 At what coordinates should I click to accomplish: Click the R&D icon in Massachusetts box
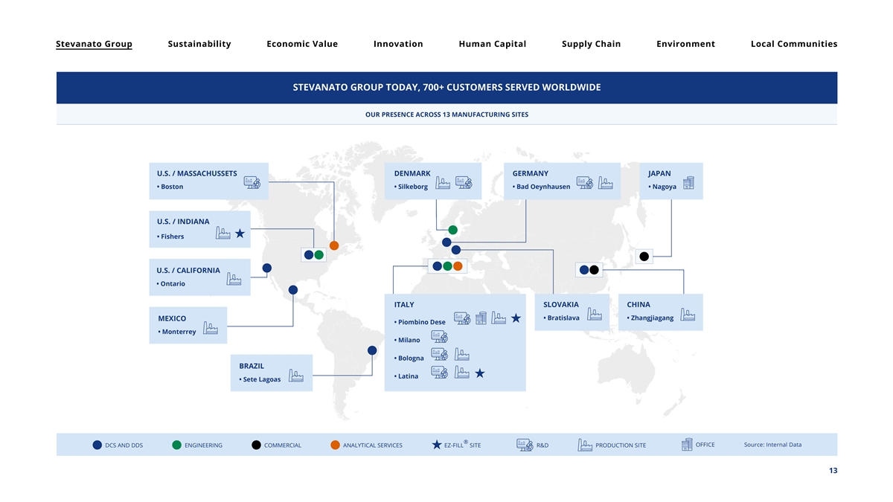[252, 181]
